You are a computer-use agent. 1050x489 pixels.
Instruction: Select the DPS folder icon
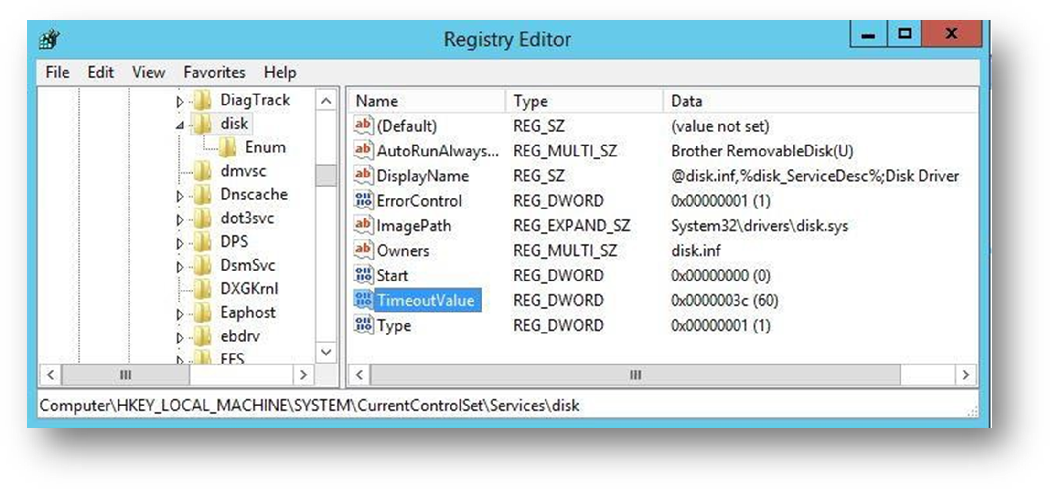tap(203, 242)
